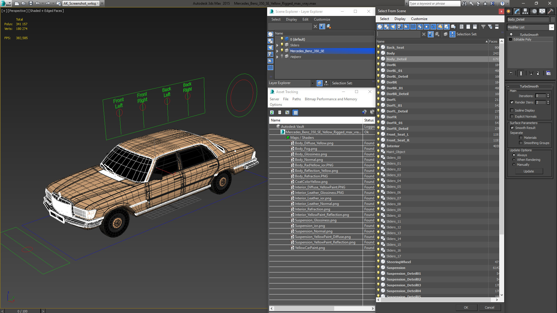The image size is (557, 313).
Task: Click Remove Modifier trash icon
Action: point(538,73)
